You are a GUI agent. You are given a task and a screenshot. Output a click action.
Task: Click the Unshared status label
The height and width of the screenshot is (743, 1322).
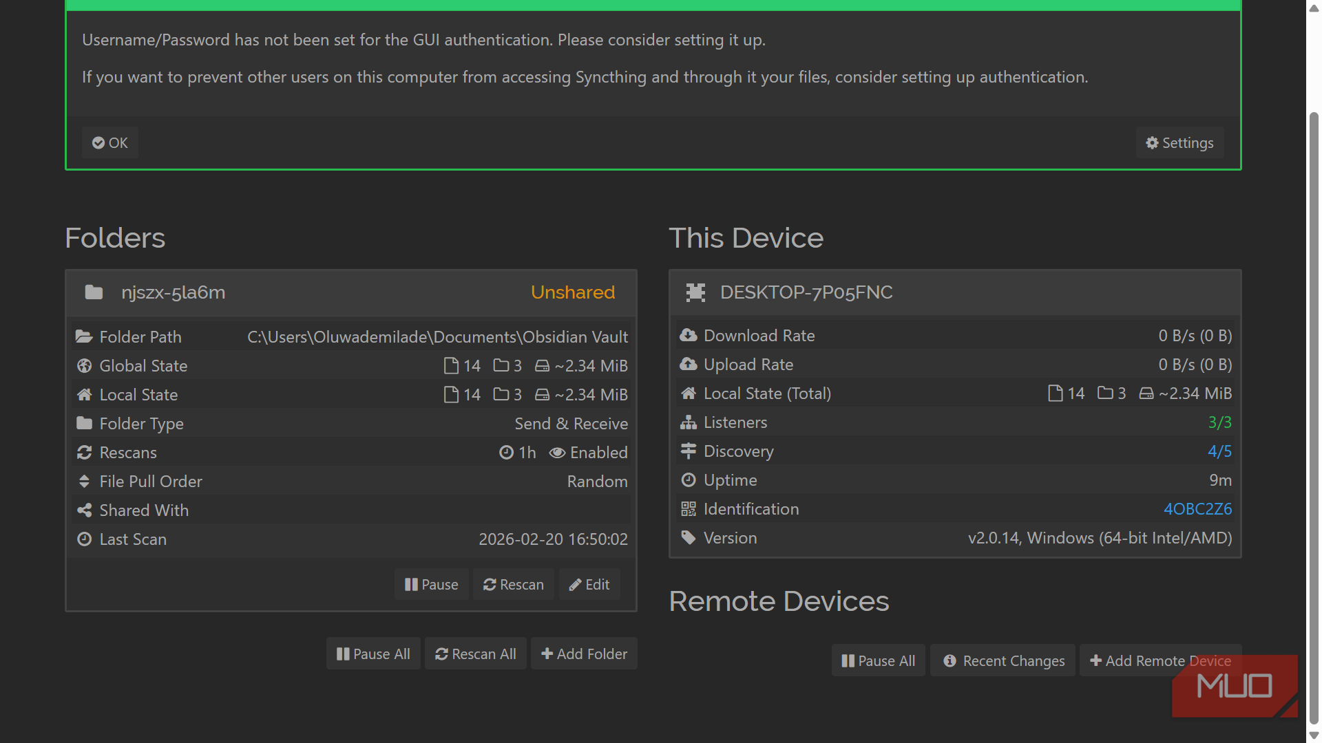pyautogui.click(x=573, y=292)
